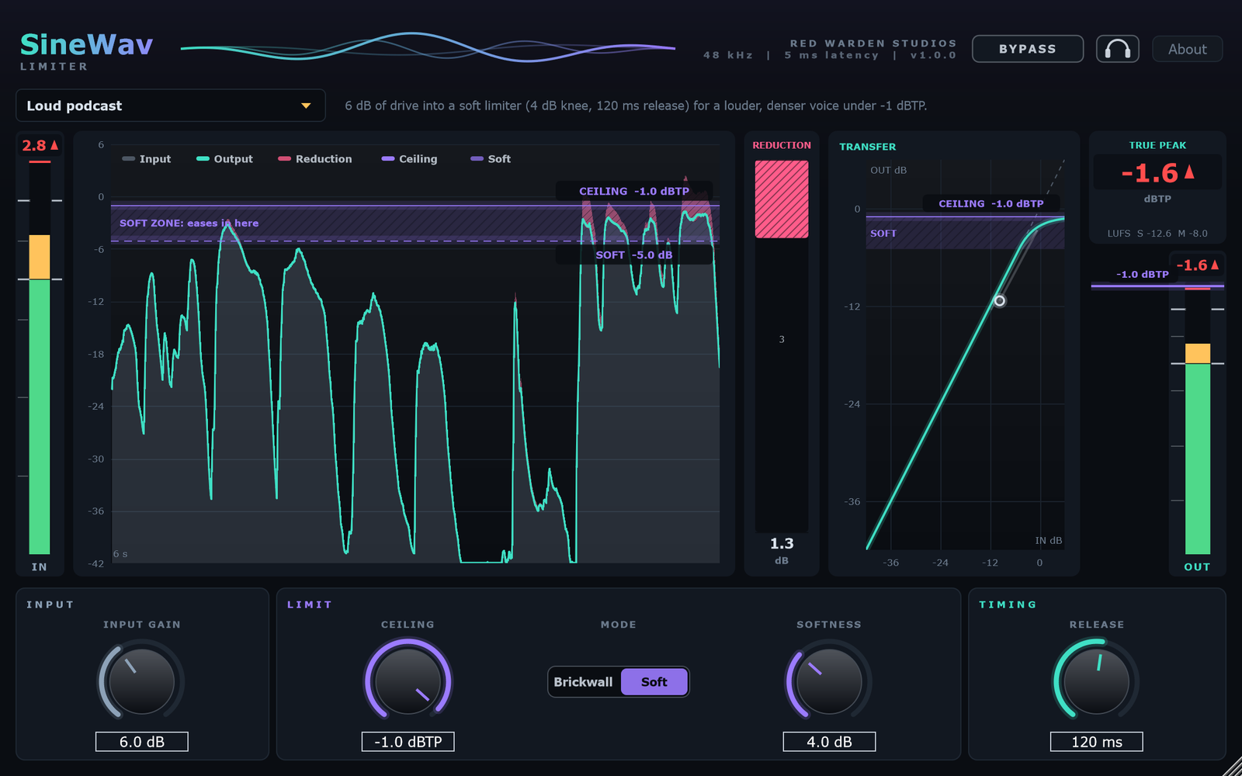
Task: Click the LUFS S -12.6 M -8.0 readout
Action: (x=1157, y=234)
